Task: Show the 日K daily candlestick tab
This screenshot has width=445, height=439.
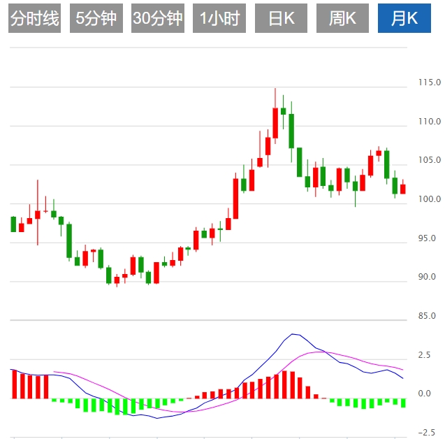Action: tap(281, 19)
